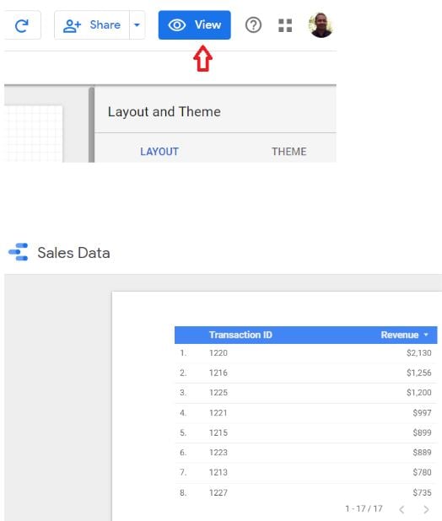The width and height of the screenshot is (442, 521).
Task: Click the Sales Data report title
Action: pyautogui.click(x=73, y=253)
